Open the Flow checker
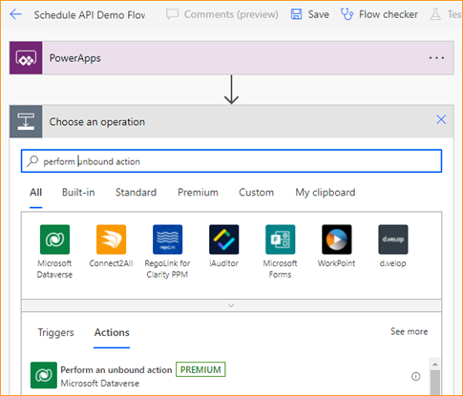 (379, 14)
